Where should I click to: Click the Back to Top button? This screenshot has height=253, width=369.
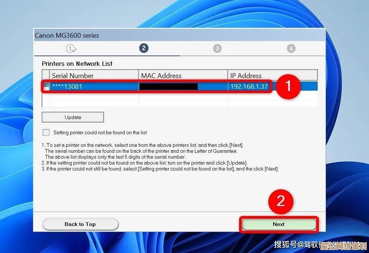coord(80,224)
